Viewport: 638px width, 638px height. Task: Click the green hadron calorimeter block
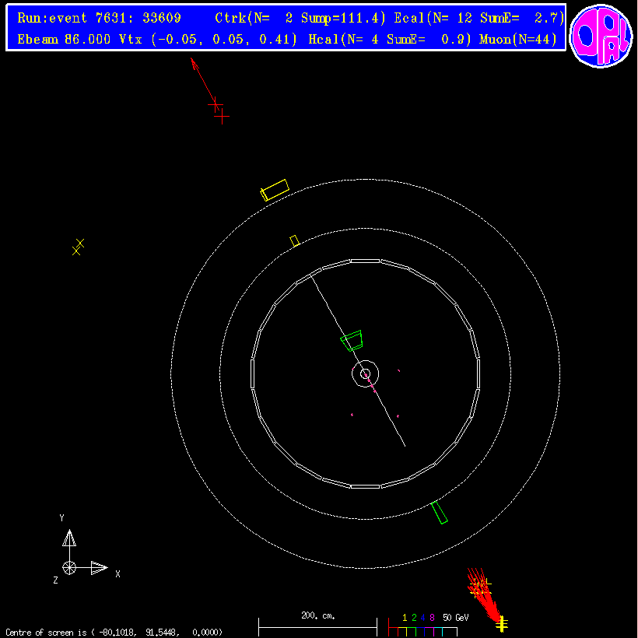440,512
